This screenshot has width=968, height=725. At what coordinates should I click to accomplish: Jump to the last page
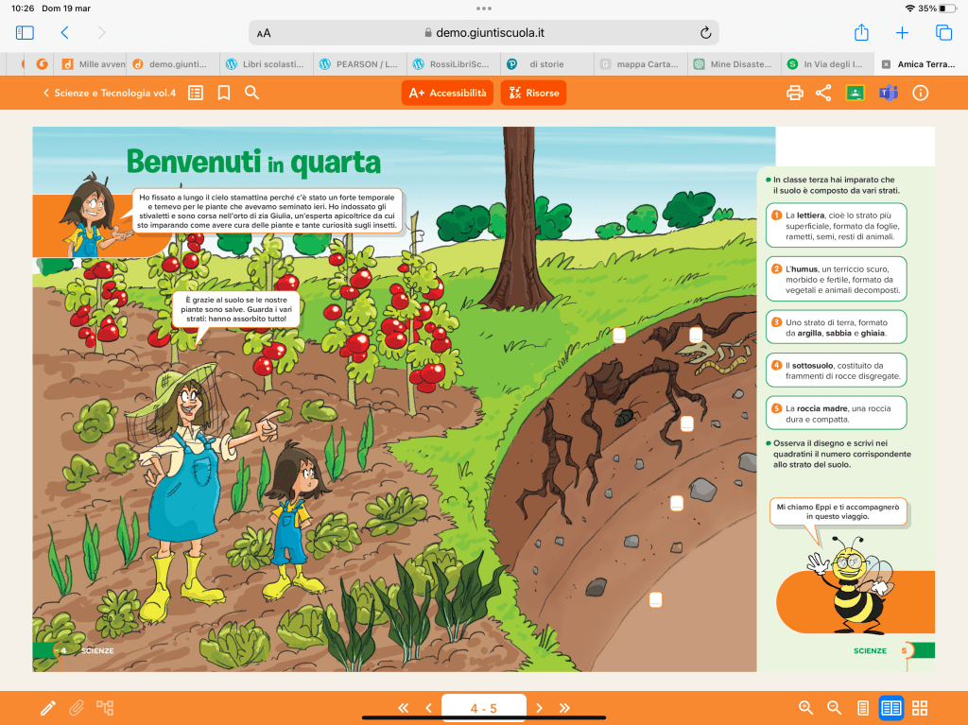pyautogui.click(x=564, y=707)
